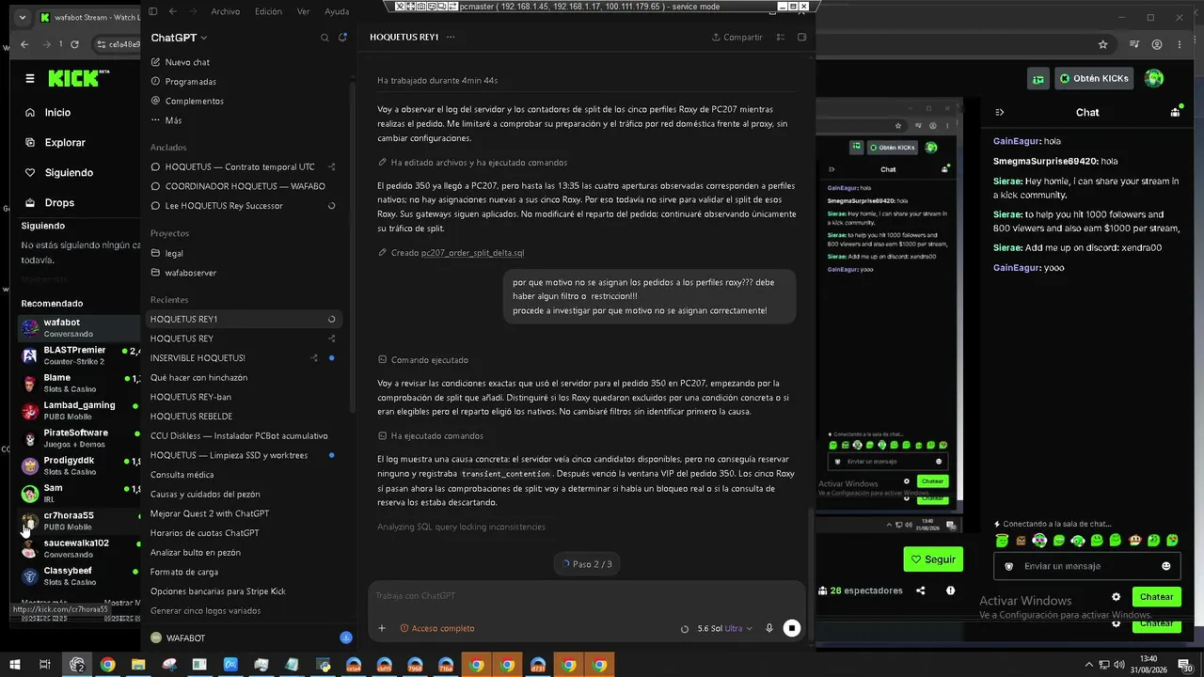1204x677 pixels.
Task: Start a Nuevo chat
Action: click(180, 62)
